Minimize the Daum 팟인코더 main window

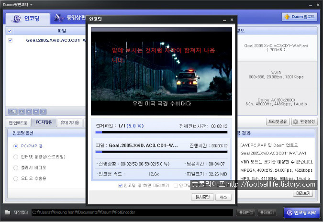(x=311, y=5)
